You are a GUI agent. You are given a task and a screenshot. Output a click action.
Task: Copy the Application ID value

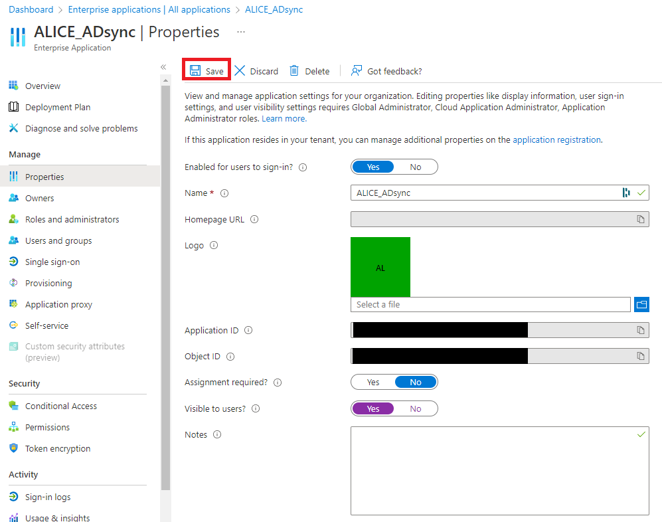(x=641, y=330)
